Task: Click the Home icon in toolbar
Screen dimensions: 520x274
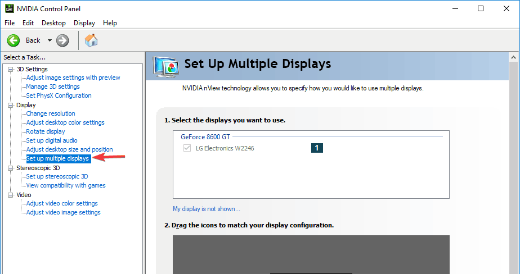Action: tap(91, 40)
